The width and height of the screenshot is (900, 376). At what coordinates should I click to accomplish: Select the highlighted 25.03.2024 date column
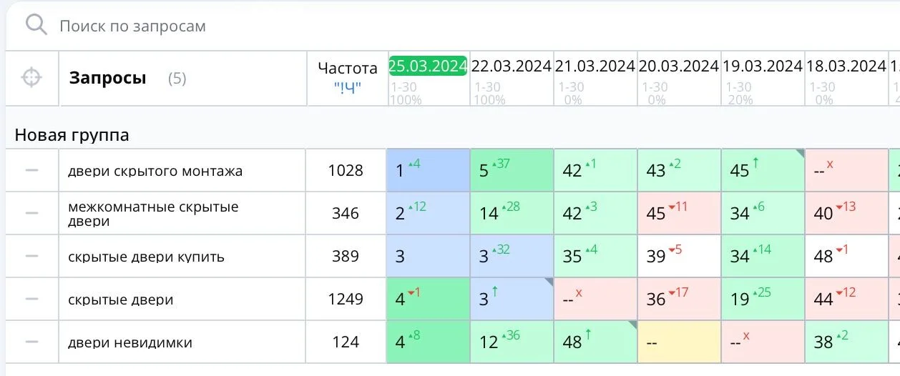428,66
